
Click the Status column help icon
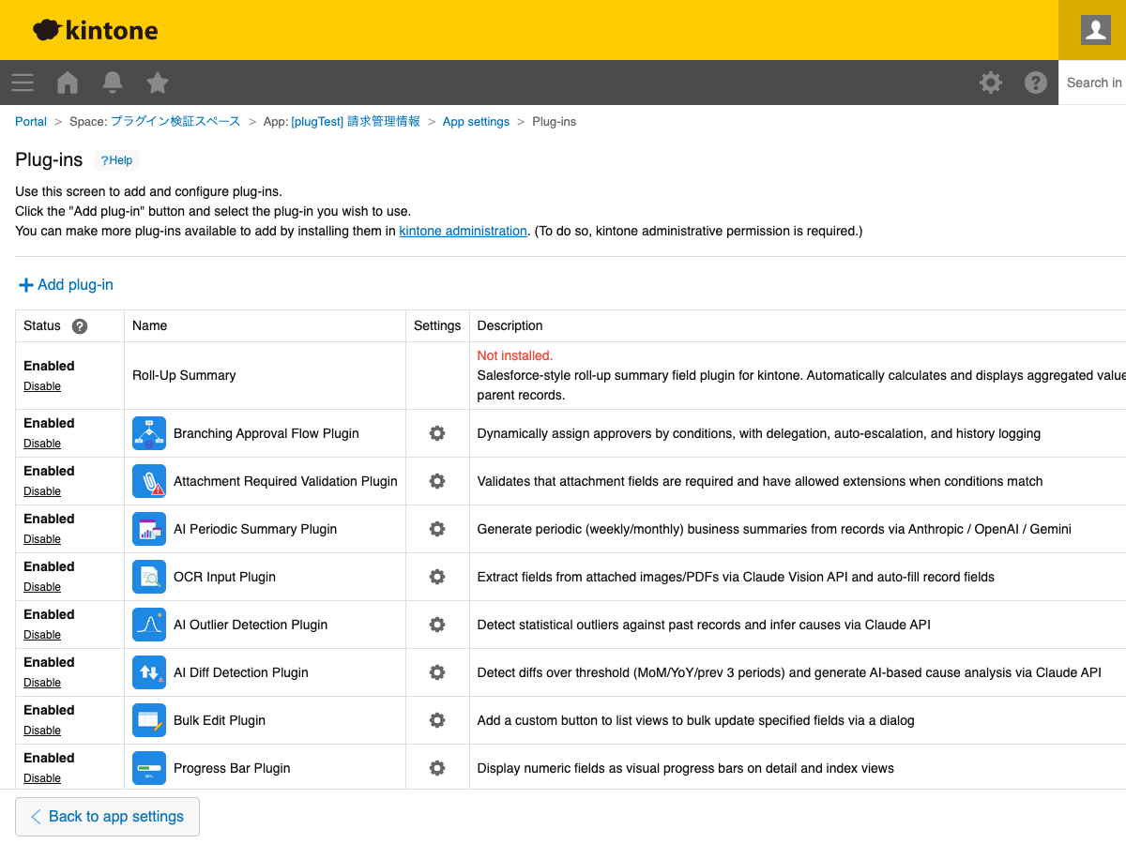tap(80, 326)
